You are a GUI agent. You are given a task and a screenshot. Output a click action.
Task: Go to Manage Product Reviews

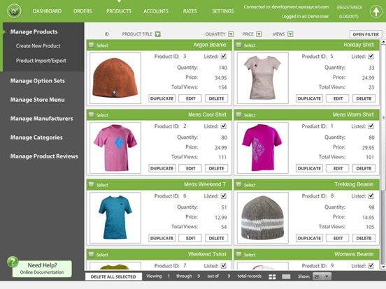click(44, 156)
